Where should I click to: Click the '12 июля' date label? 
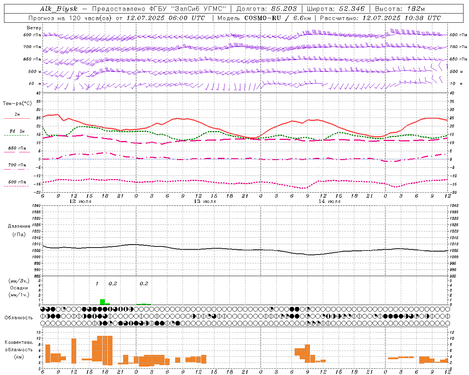81,201
